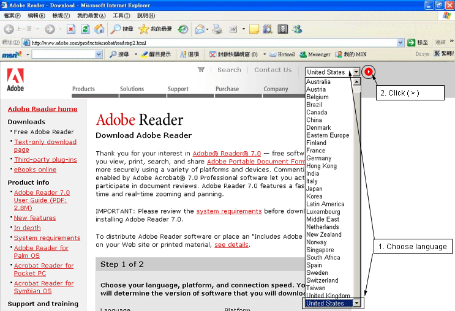Click the country list scrollbar up arrow
This screenshot has height=311, width=455.
[x=356, y=81]
